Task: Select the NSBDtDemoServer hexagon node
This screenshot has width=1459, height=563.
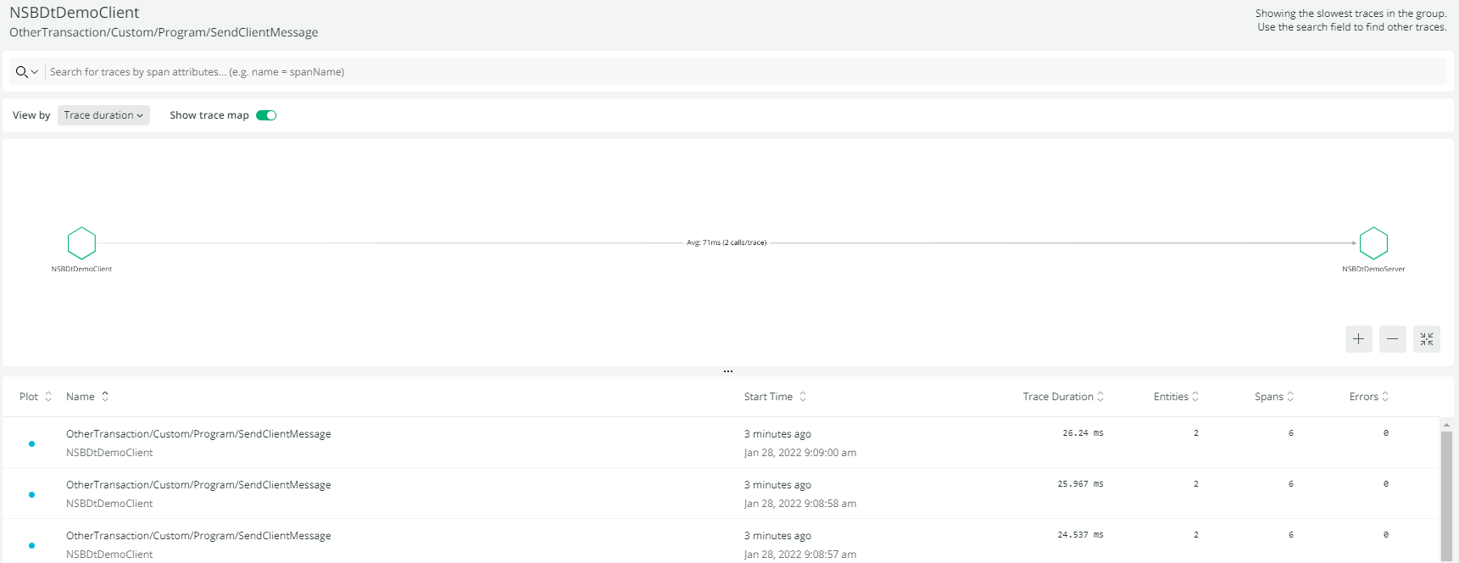Action: coord(1373,243)
